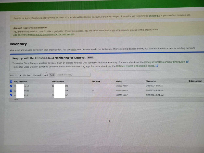Click the New badge beside Catalyst heading
This screenshot has width=204, height=153.
[90, 58]
